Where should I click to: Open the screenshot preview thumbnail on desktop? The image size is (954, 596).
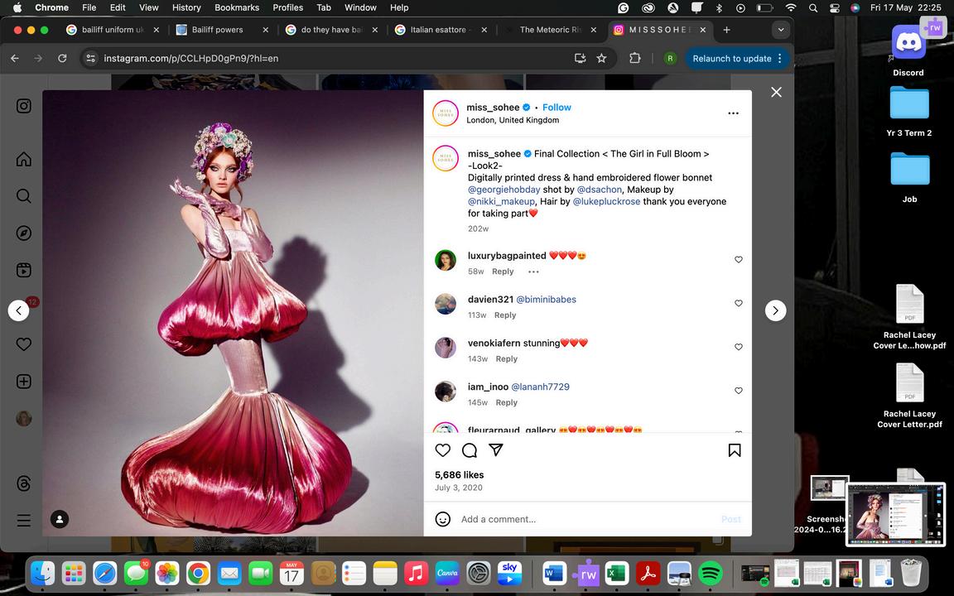click(x=895, y=515)
